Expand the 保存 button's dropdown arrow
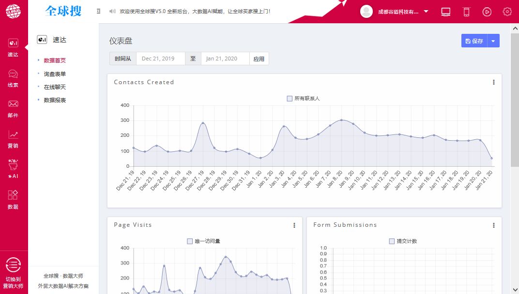 494,41
